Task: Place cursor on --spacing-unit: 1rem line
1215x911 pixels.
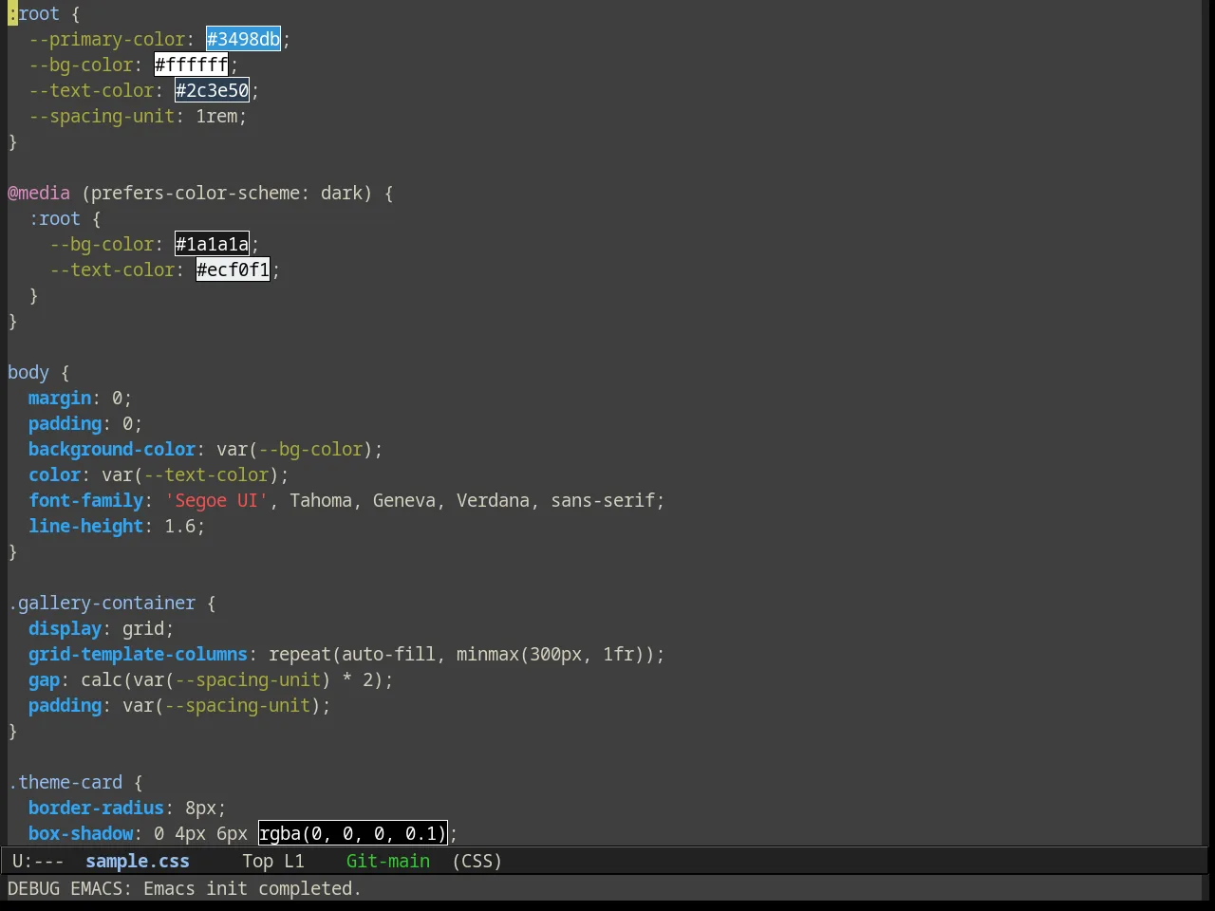Action: click(x=138, y=116)
